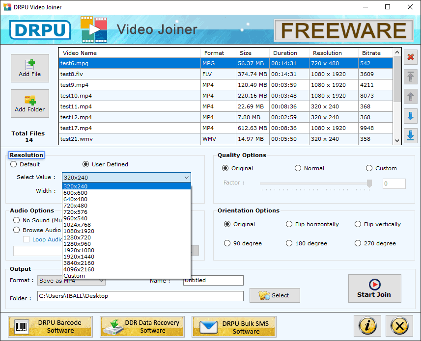Screen dimensions: 421x341
Task: Click the DRPU logo in header
Action: 40,30
